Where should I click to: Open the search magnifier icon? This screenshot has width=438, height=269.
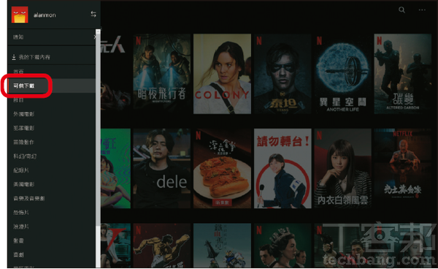[x=401, y=10]
